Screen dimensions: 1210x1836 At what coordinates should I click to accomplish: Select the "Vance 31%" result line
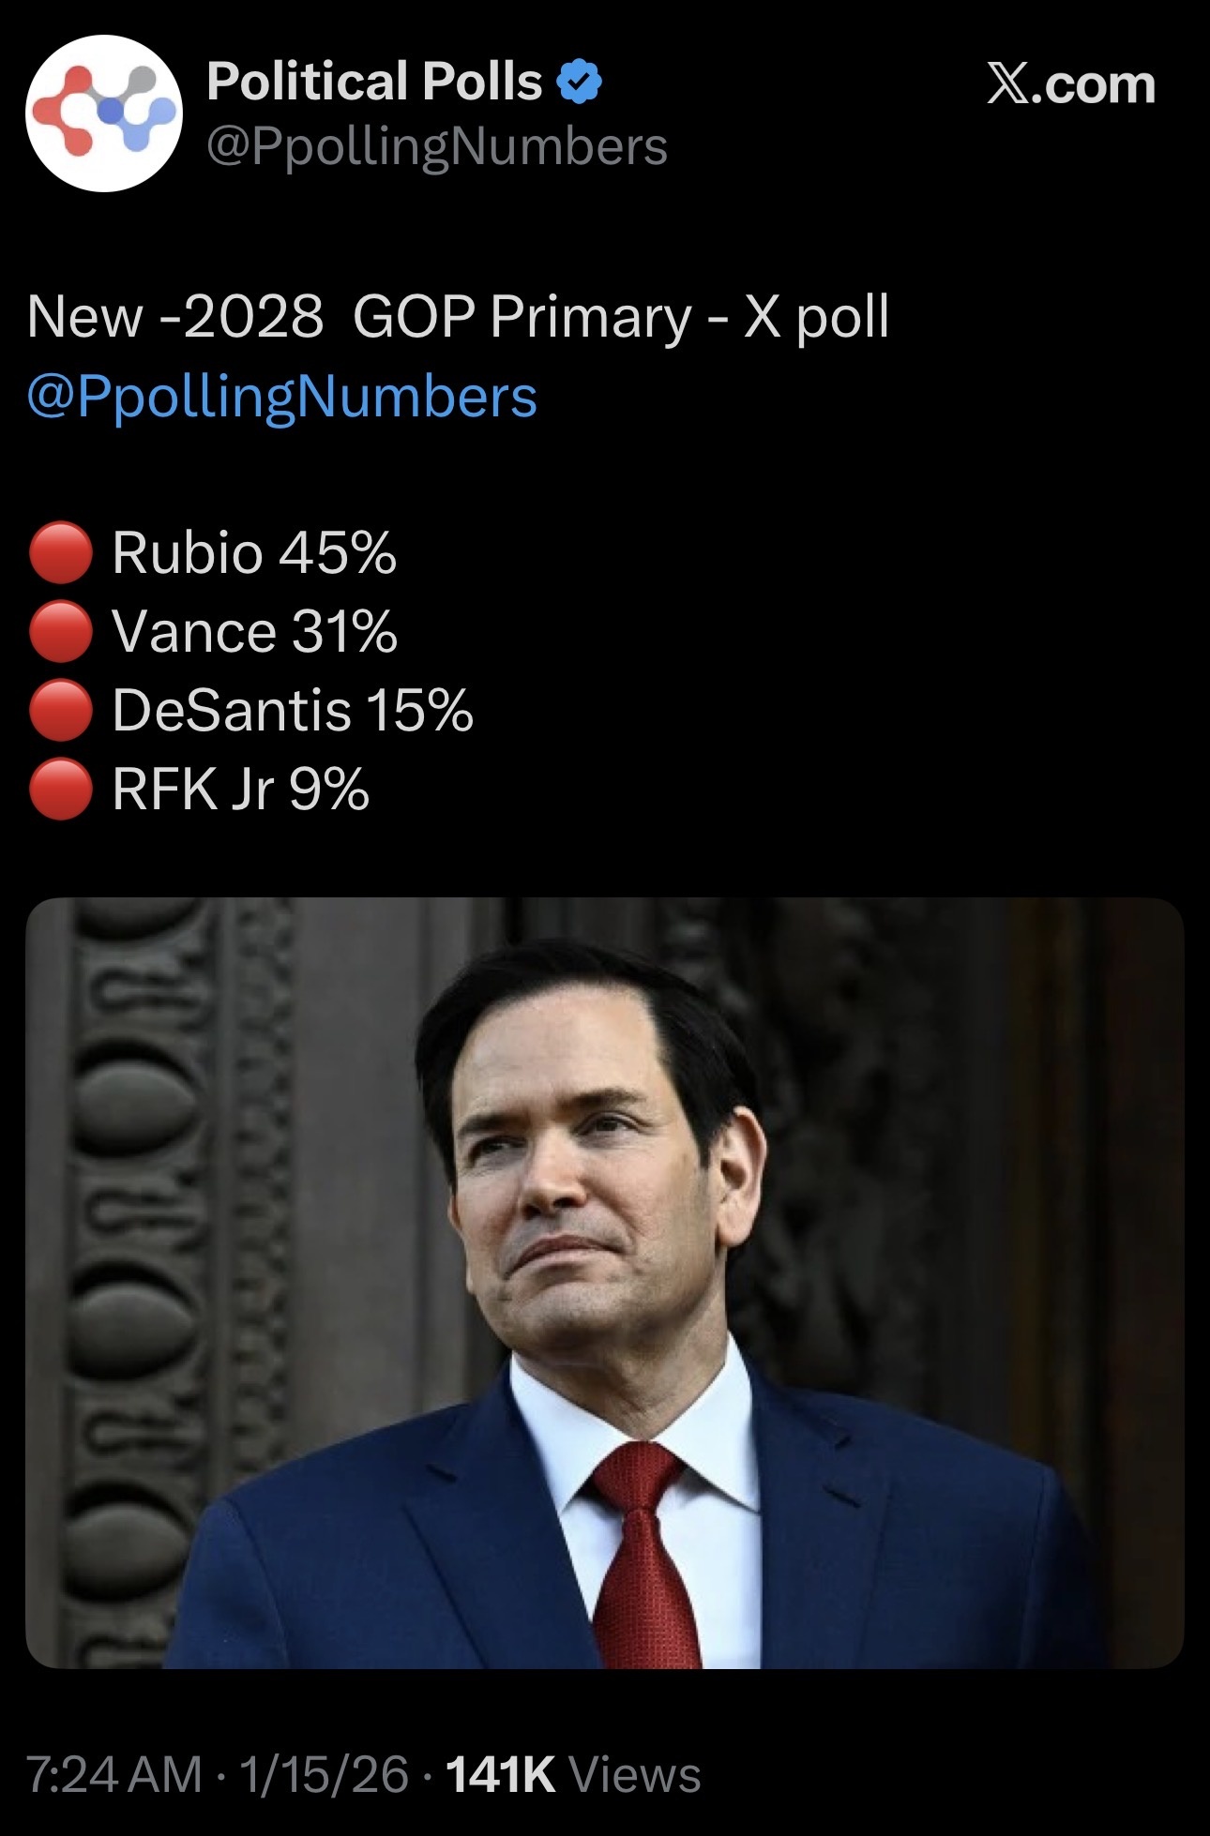[x=254, y=632]
